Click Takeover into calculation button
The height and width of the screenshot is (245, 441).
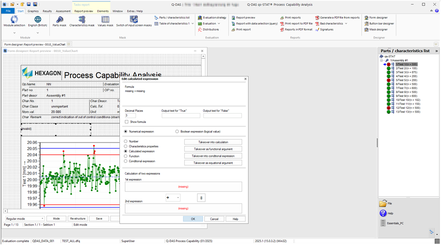point(213,142)
